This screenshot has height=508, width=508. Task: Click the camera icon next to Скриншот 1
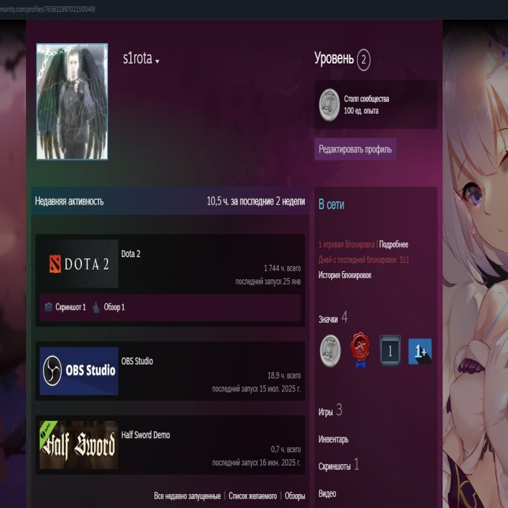(x=48, y=307)
